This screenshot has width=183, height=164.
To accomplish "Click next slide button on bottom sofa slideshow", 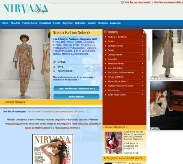I will (x=157, y=129).
